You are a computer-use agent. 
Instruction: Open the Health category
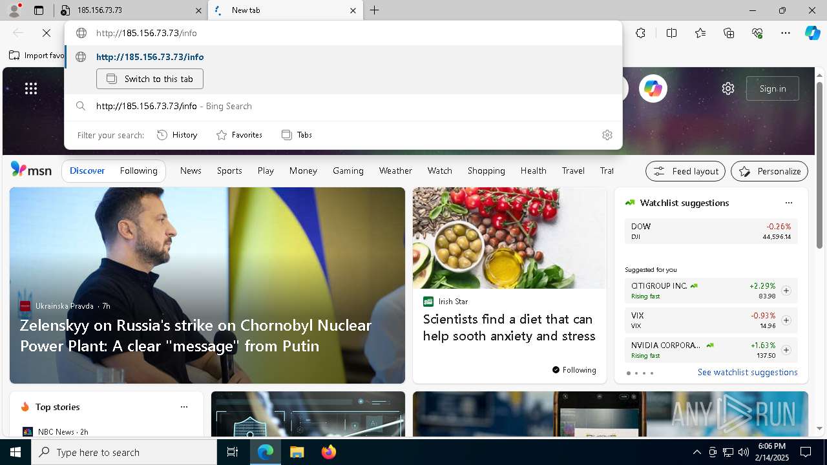tap(534, 170)
